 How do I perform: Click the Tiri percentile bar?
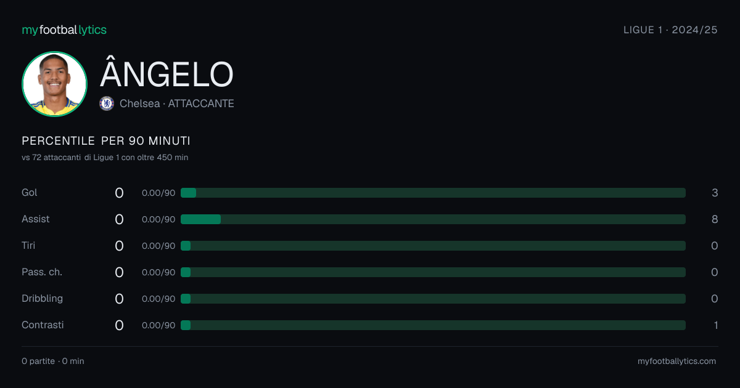[x=433, y=246]
